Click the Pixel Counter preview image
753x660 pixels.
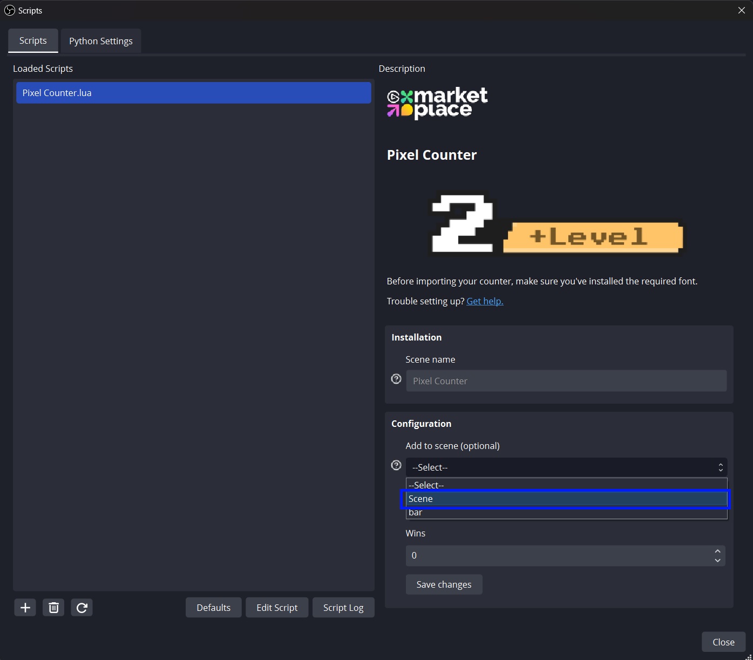click(556, 224)
